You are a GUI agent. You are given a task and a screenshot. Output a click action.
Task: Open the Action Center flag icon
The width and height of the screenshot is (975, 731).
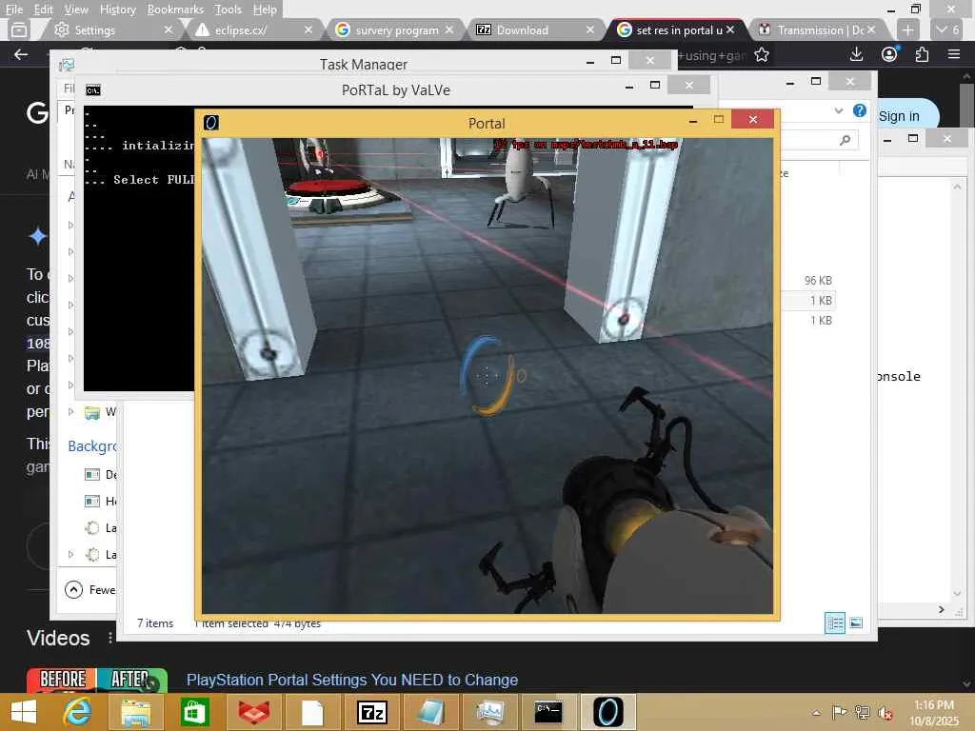(x=839, y=712)
